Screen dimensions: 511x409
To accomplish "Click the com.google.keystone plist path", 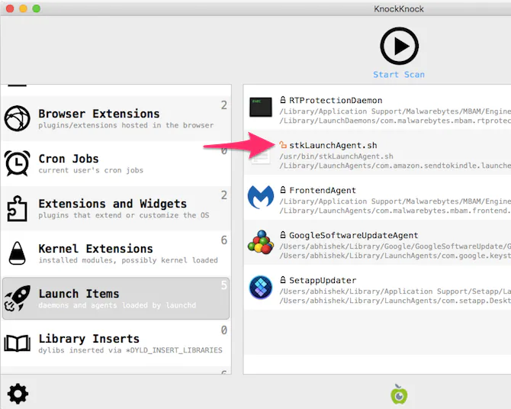I will (x=395, y=256).
